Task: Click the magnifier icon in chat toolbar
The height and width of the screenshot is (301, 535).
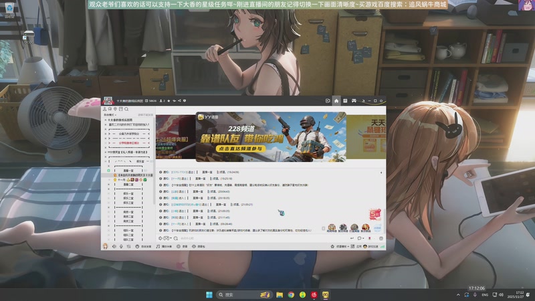Action: pos(176,238)
